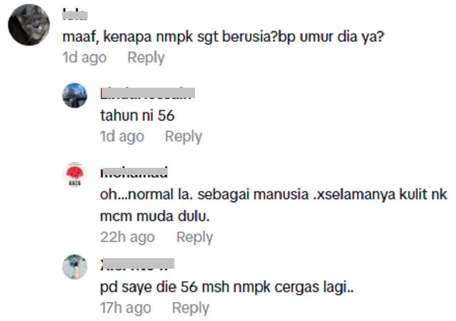Viewport: 456px width, 321px height.
Task: Open the blurred username beside the cat avatar
Action: tap(75, 15)
